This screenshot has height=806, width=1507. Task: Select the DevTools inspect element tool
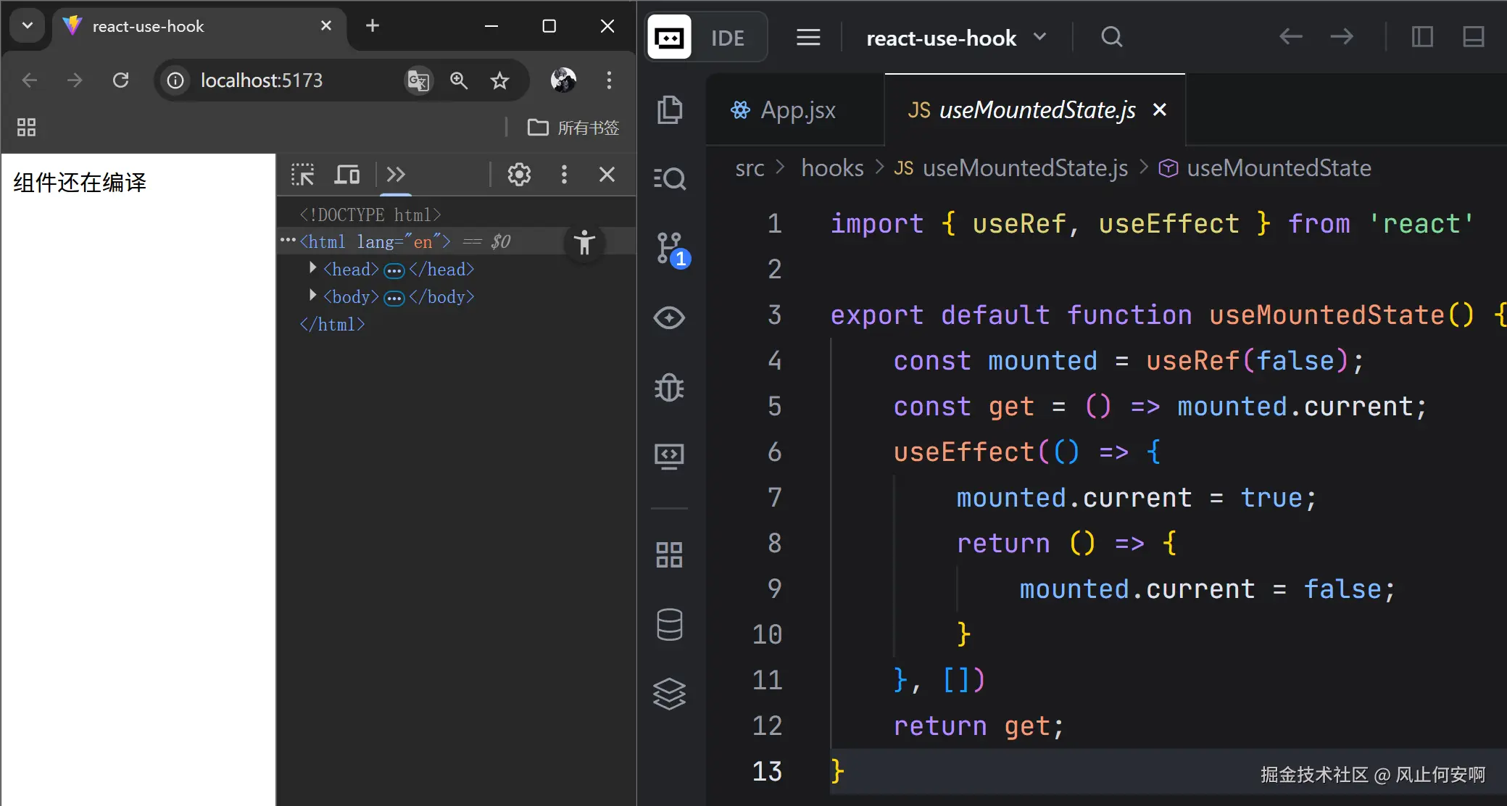303,175
